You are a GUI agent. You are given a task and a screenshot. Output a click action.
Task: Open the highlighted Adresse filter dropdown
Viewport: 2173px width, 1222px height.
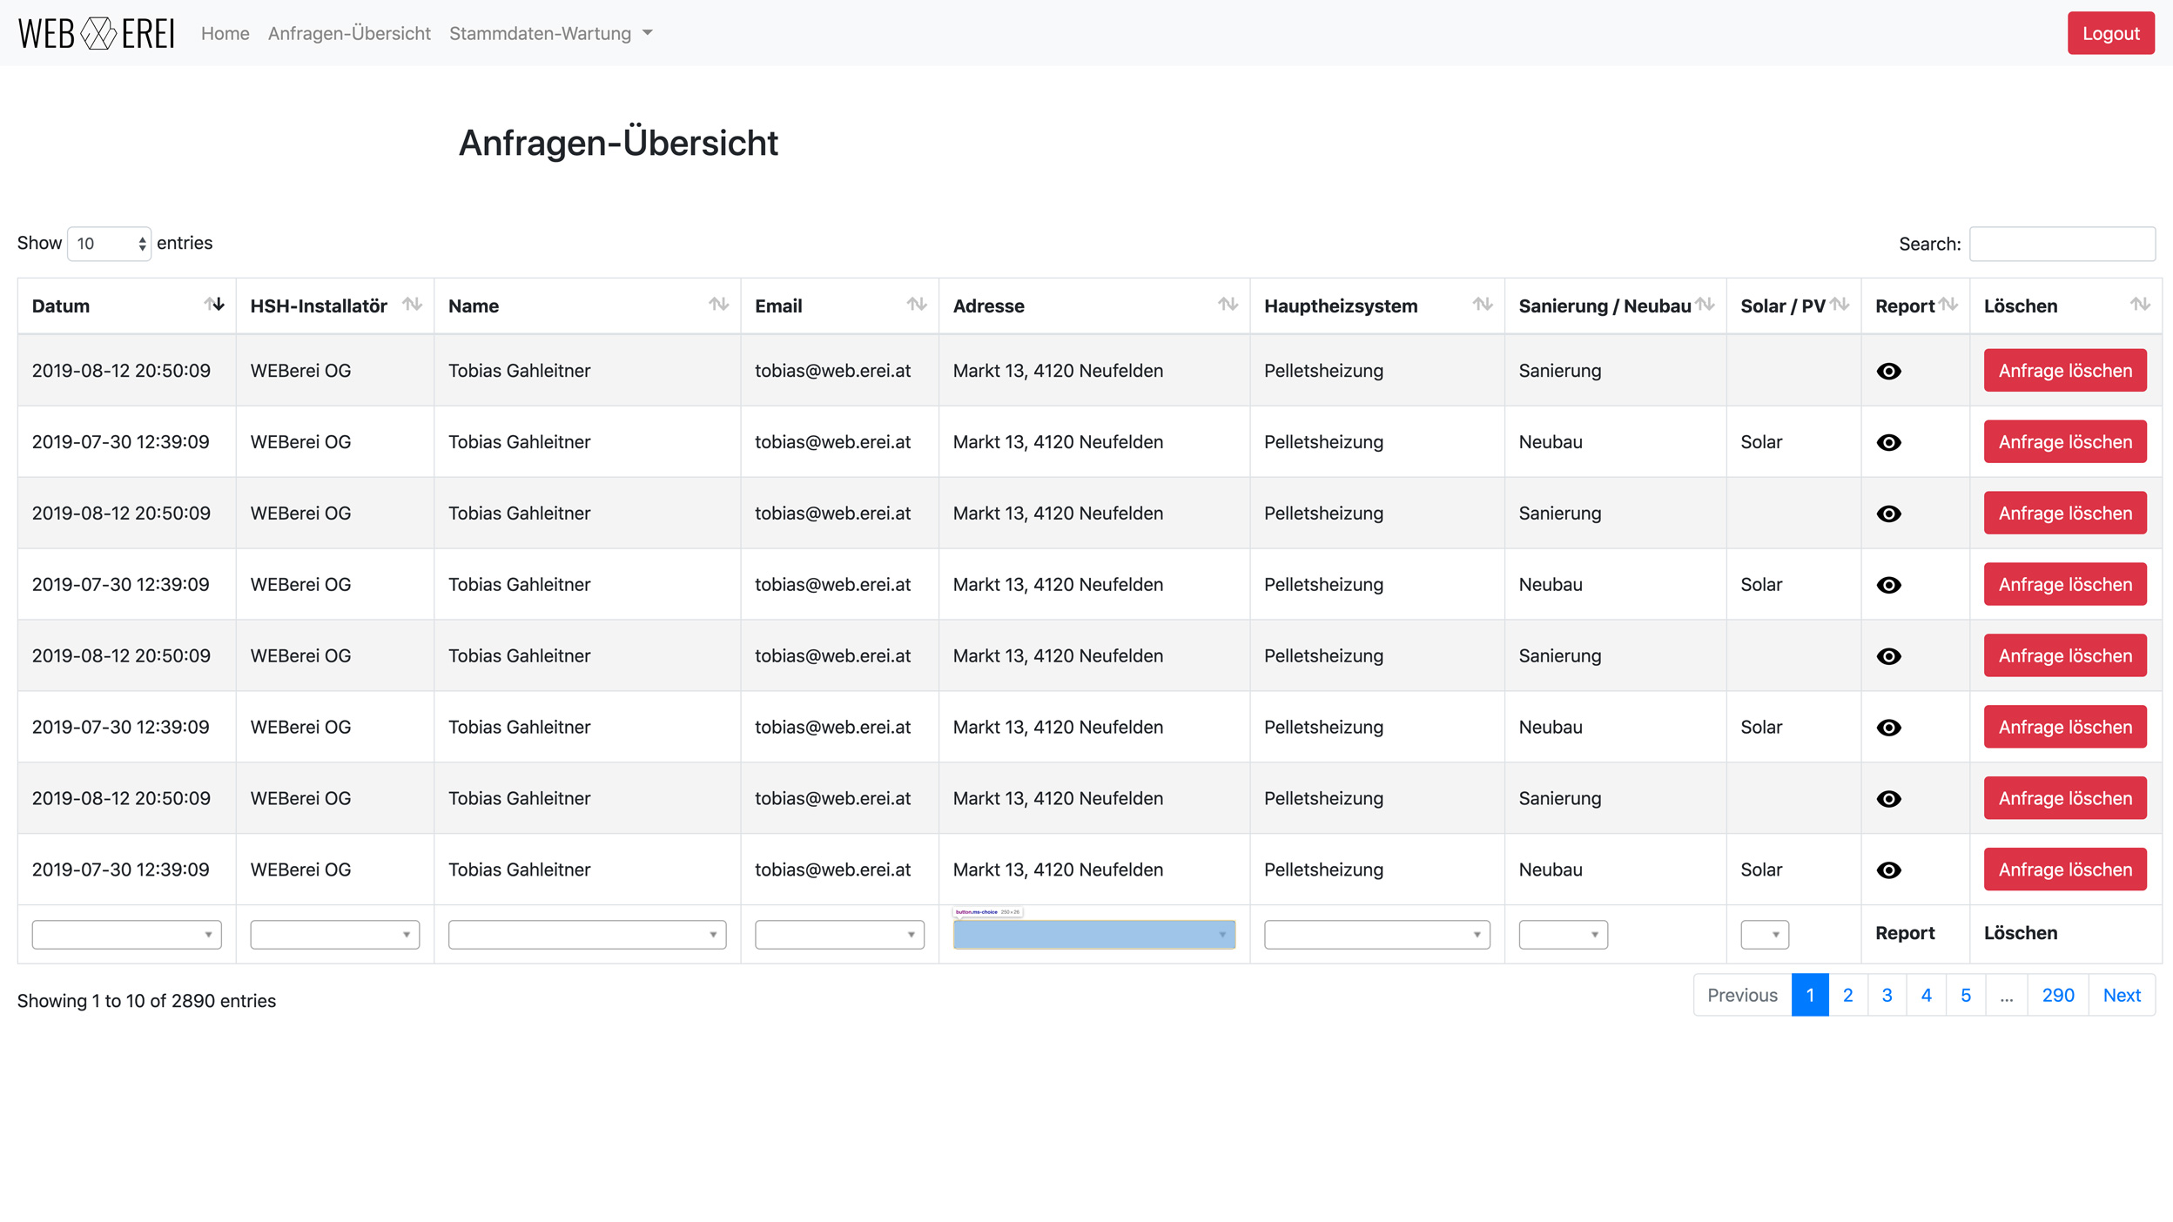point(1093,934)
